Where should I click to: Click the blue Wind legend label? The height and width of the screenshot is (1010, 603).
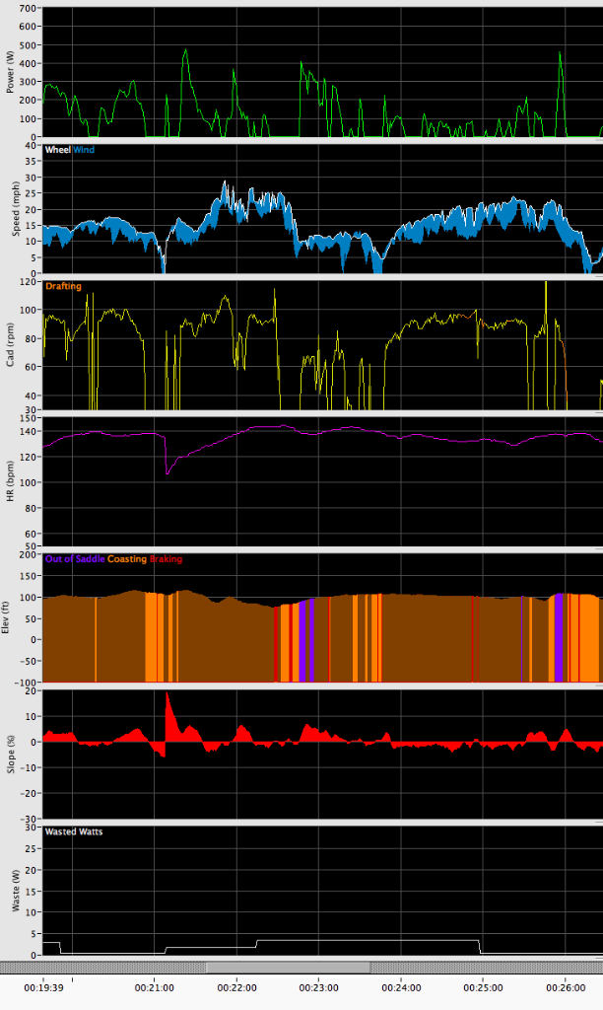pyautogui.click(x=84, y=151)
